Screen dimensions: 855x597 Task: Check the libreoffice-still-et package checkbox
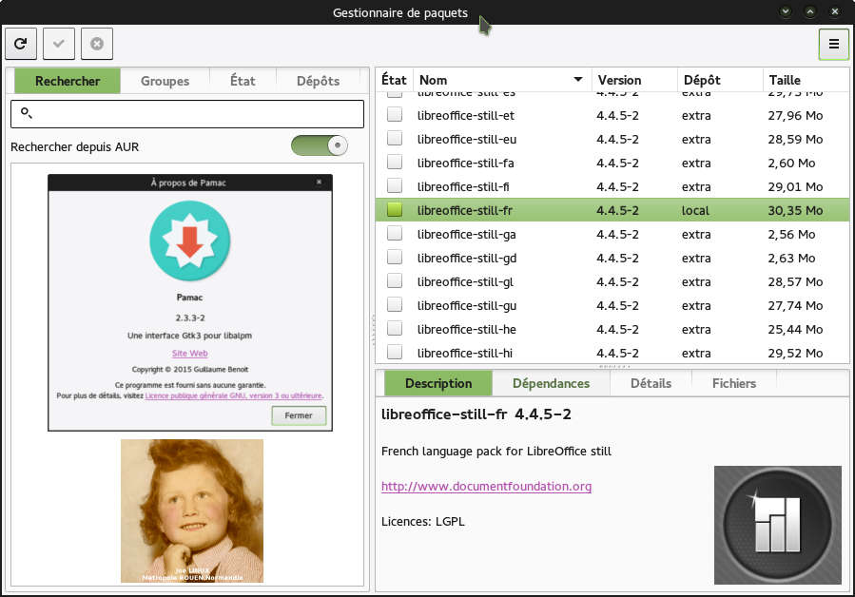click(x=395, y=114)
